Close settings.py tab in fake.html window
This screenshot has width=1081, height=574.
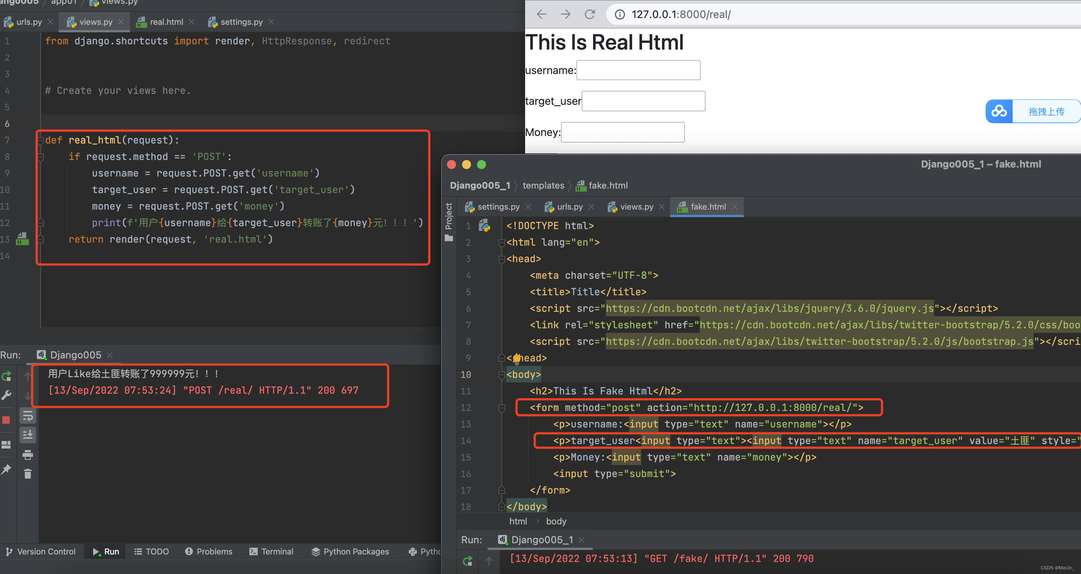coord(528,207)
